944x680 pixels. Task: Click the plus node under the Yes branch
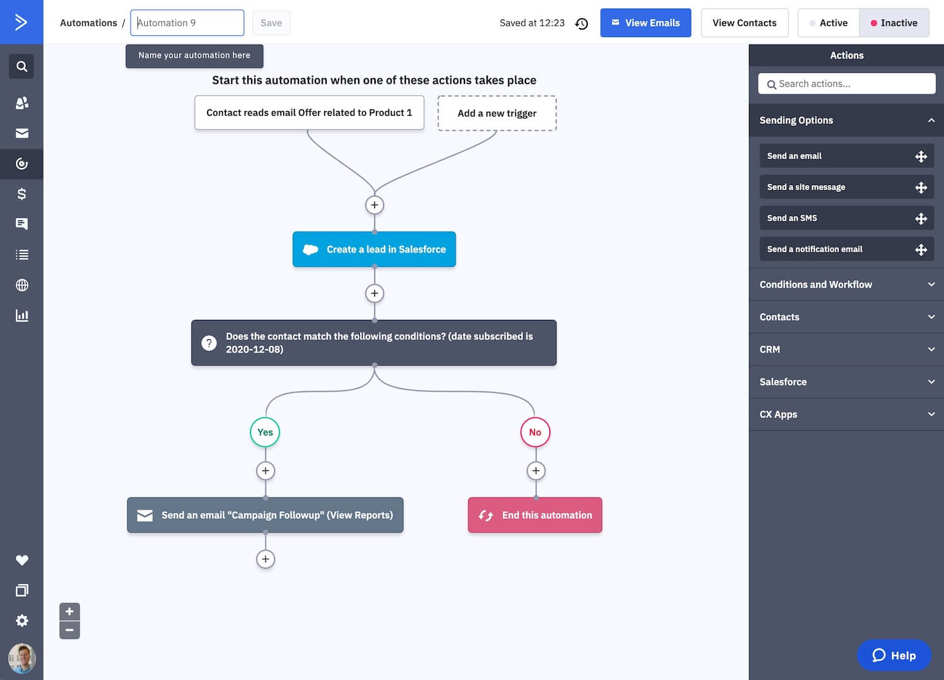pyautogui.click(x=266, y=470)
